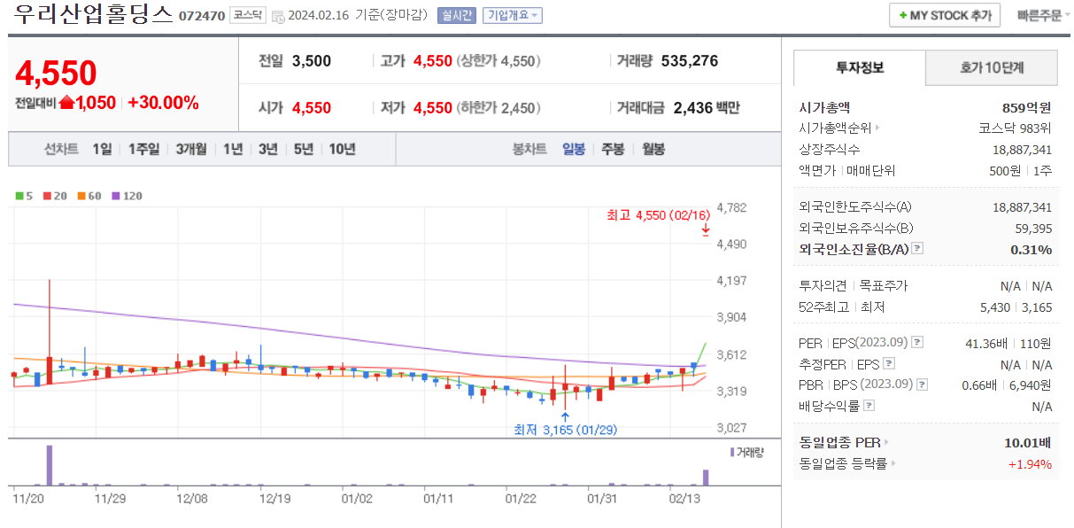Click the 시가총액 value 859억원
The image size is (1074, 528).
pyautogui.click(x=1026, y=107)
